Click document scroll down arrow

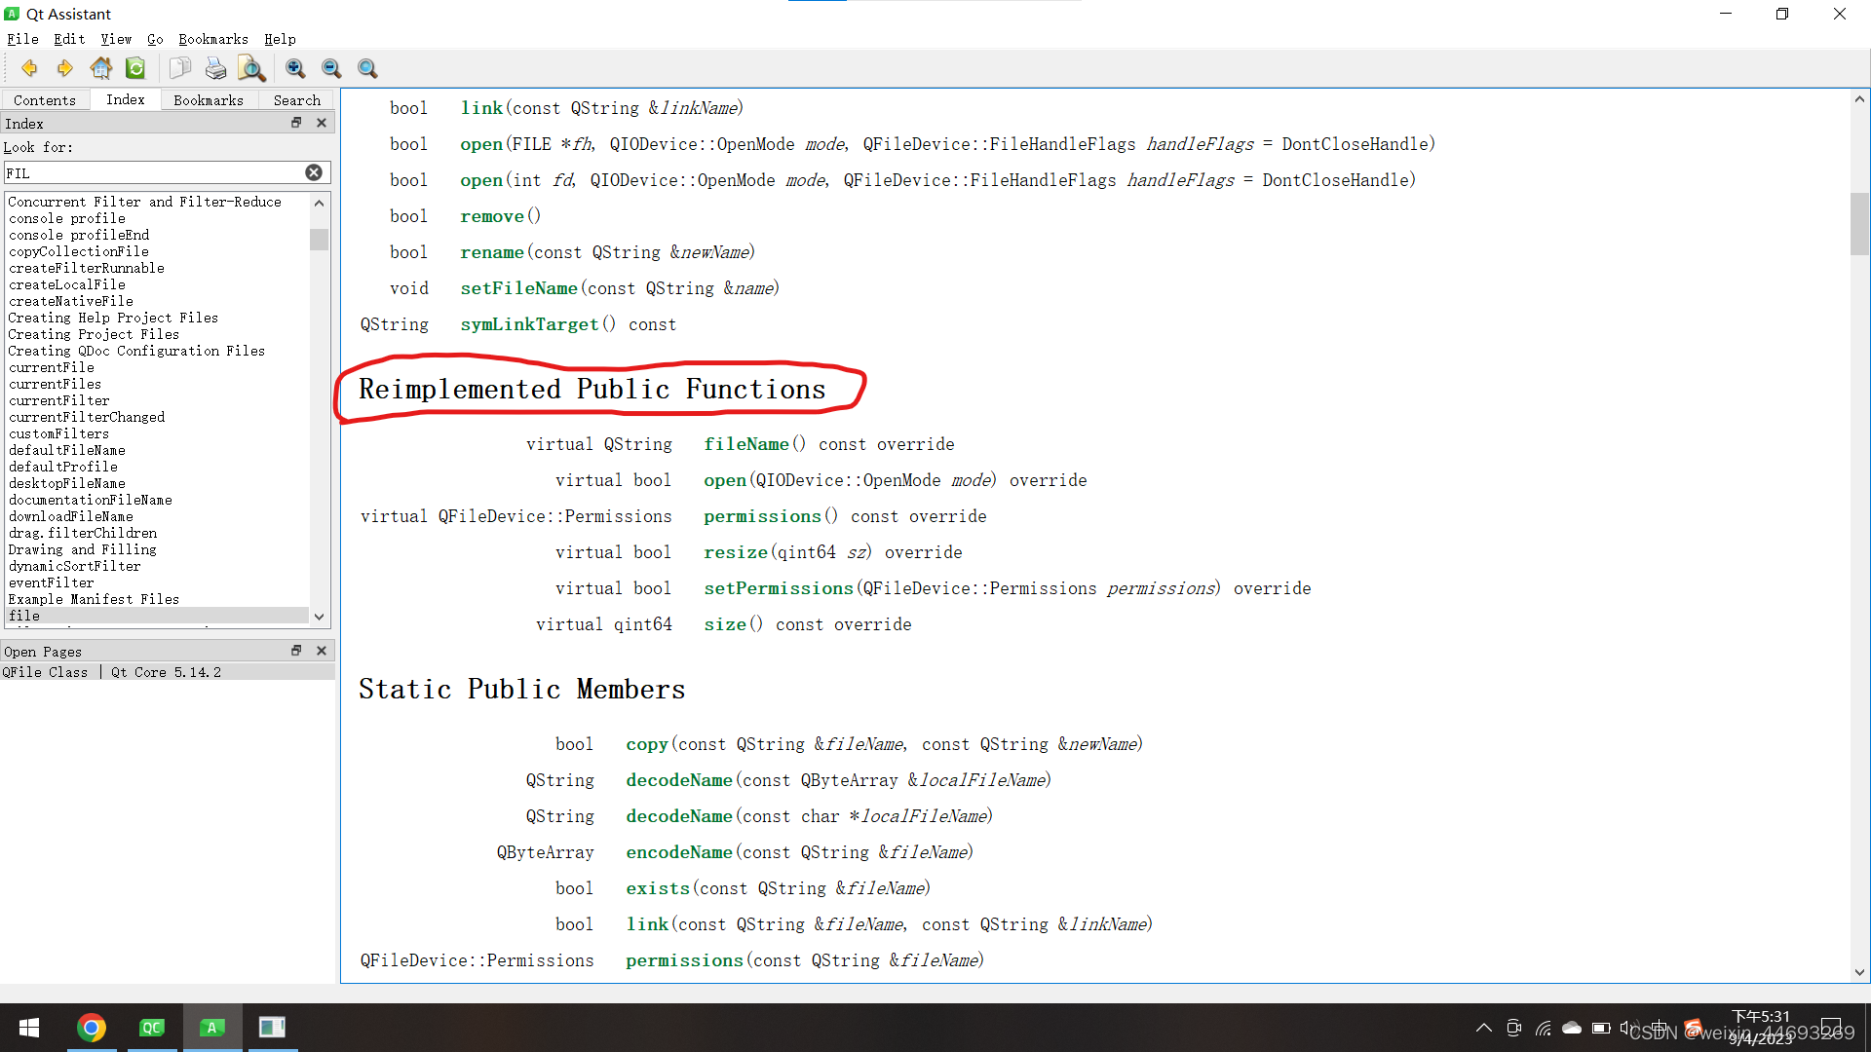(x=1859, y=972)
